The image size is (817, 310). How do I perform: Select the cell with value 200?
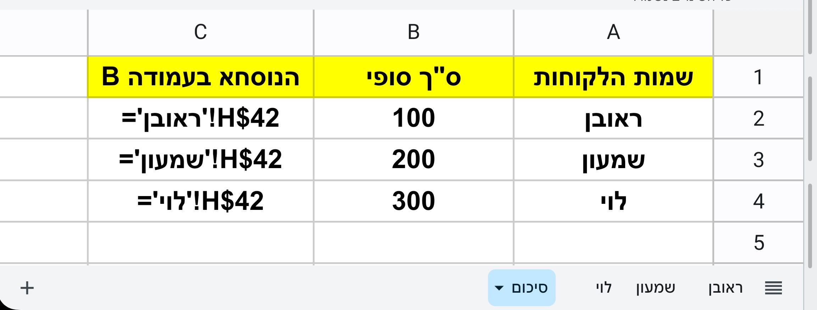pyautogui.click(x=413, y=159)
